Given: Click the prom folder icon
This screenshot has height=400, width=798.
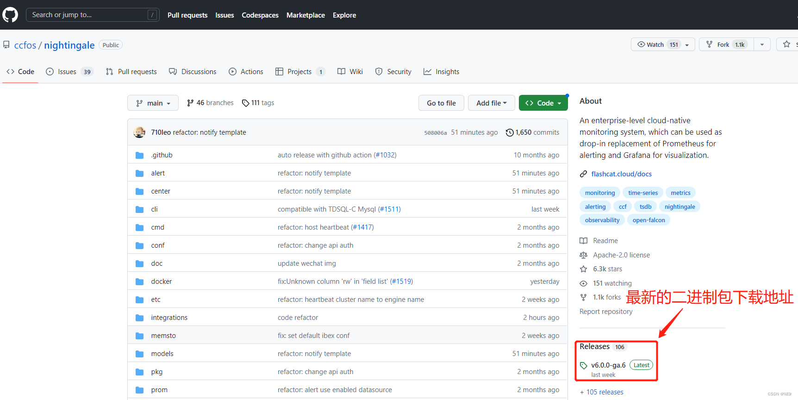Looking at the screenshot, I should coord(139,390).
